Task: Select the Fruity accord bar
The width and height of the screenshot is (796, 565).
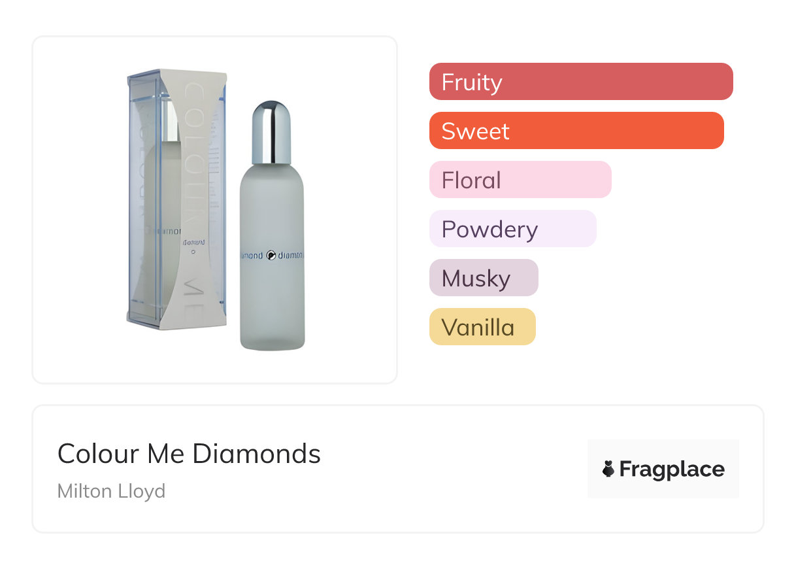Action: pyautogui.click(x=580, y=82)
